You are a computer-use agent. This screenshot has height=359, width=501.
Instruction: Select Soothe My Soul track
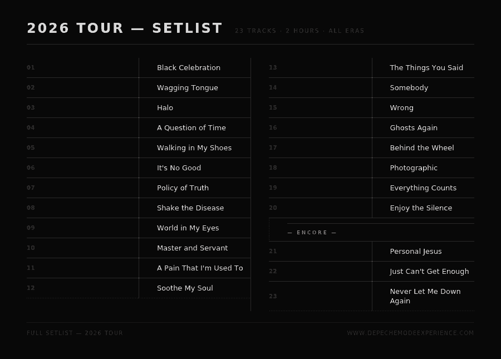[185, 288]
